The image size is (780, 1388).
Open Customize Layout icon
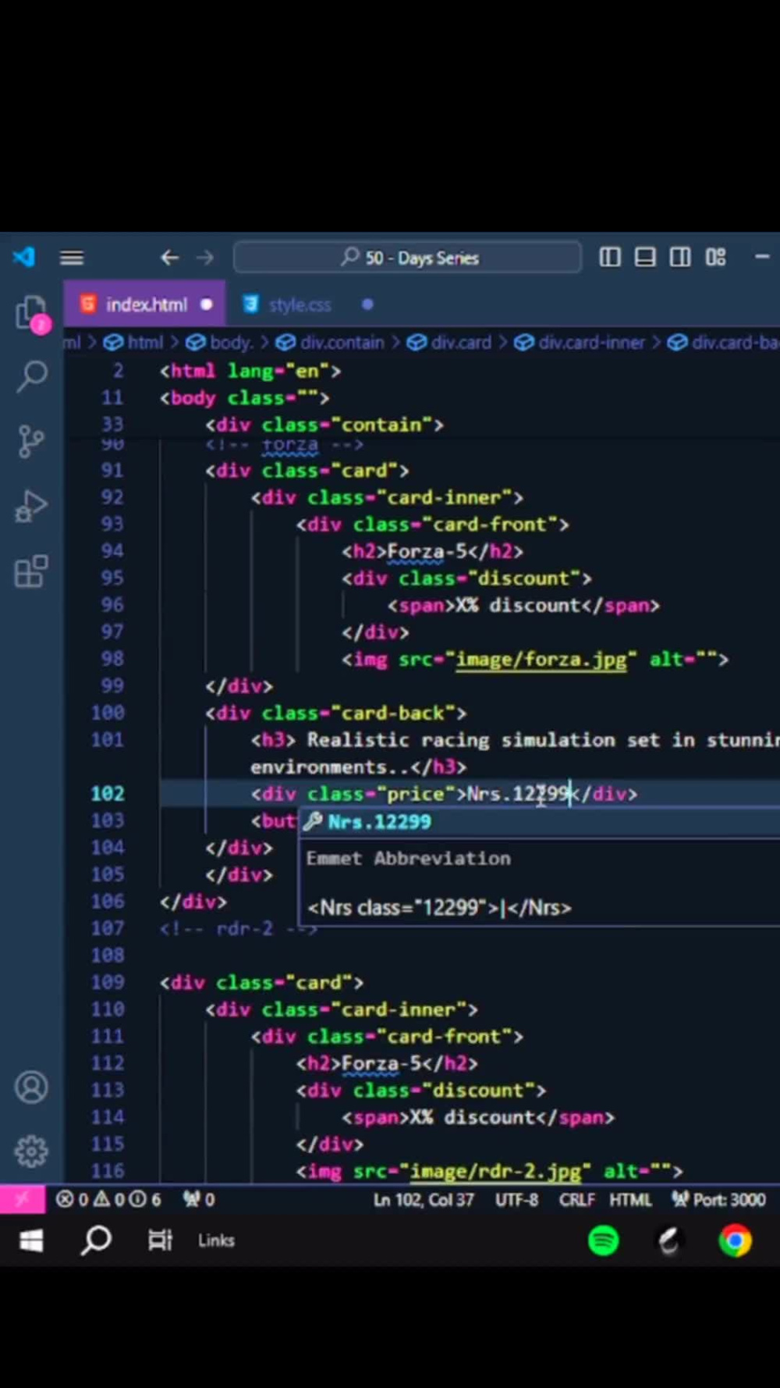(x=716, y=257)
